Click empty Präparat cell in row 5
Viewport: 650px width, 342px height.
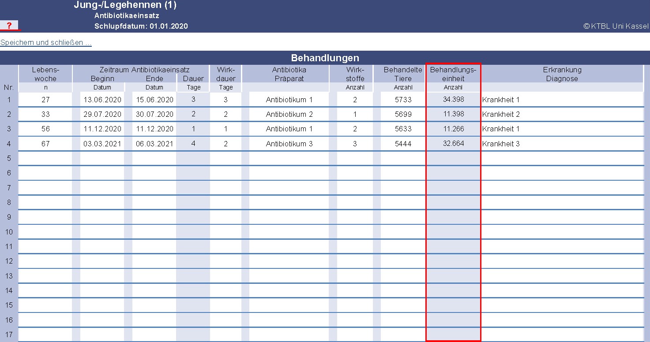click(x=289, y=158)
